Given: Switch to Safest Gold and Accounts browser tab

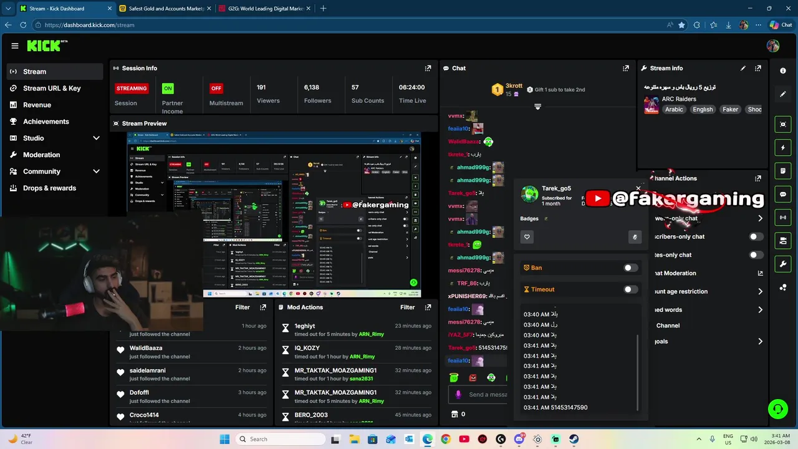Looking at the screenshot, I should (x=166, y=9).
